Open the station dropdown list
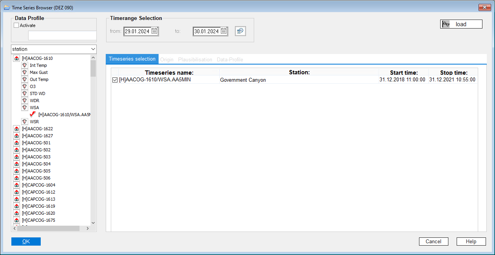 [93, 49]
